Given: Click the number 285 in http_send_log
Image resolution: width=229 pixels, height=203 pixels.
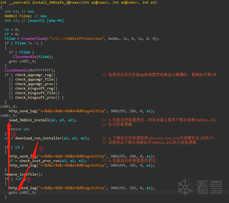Looking at the screenshot, I should 132,188.
